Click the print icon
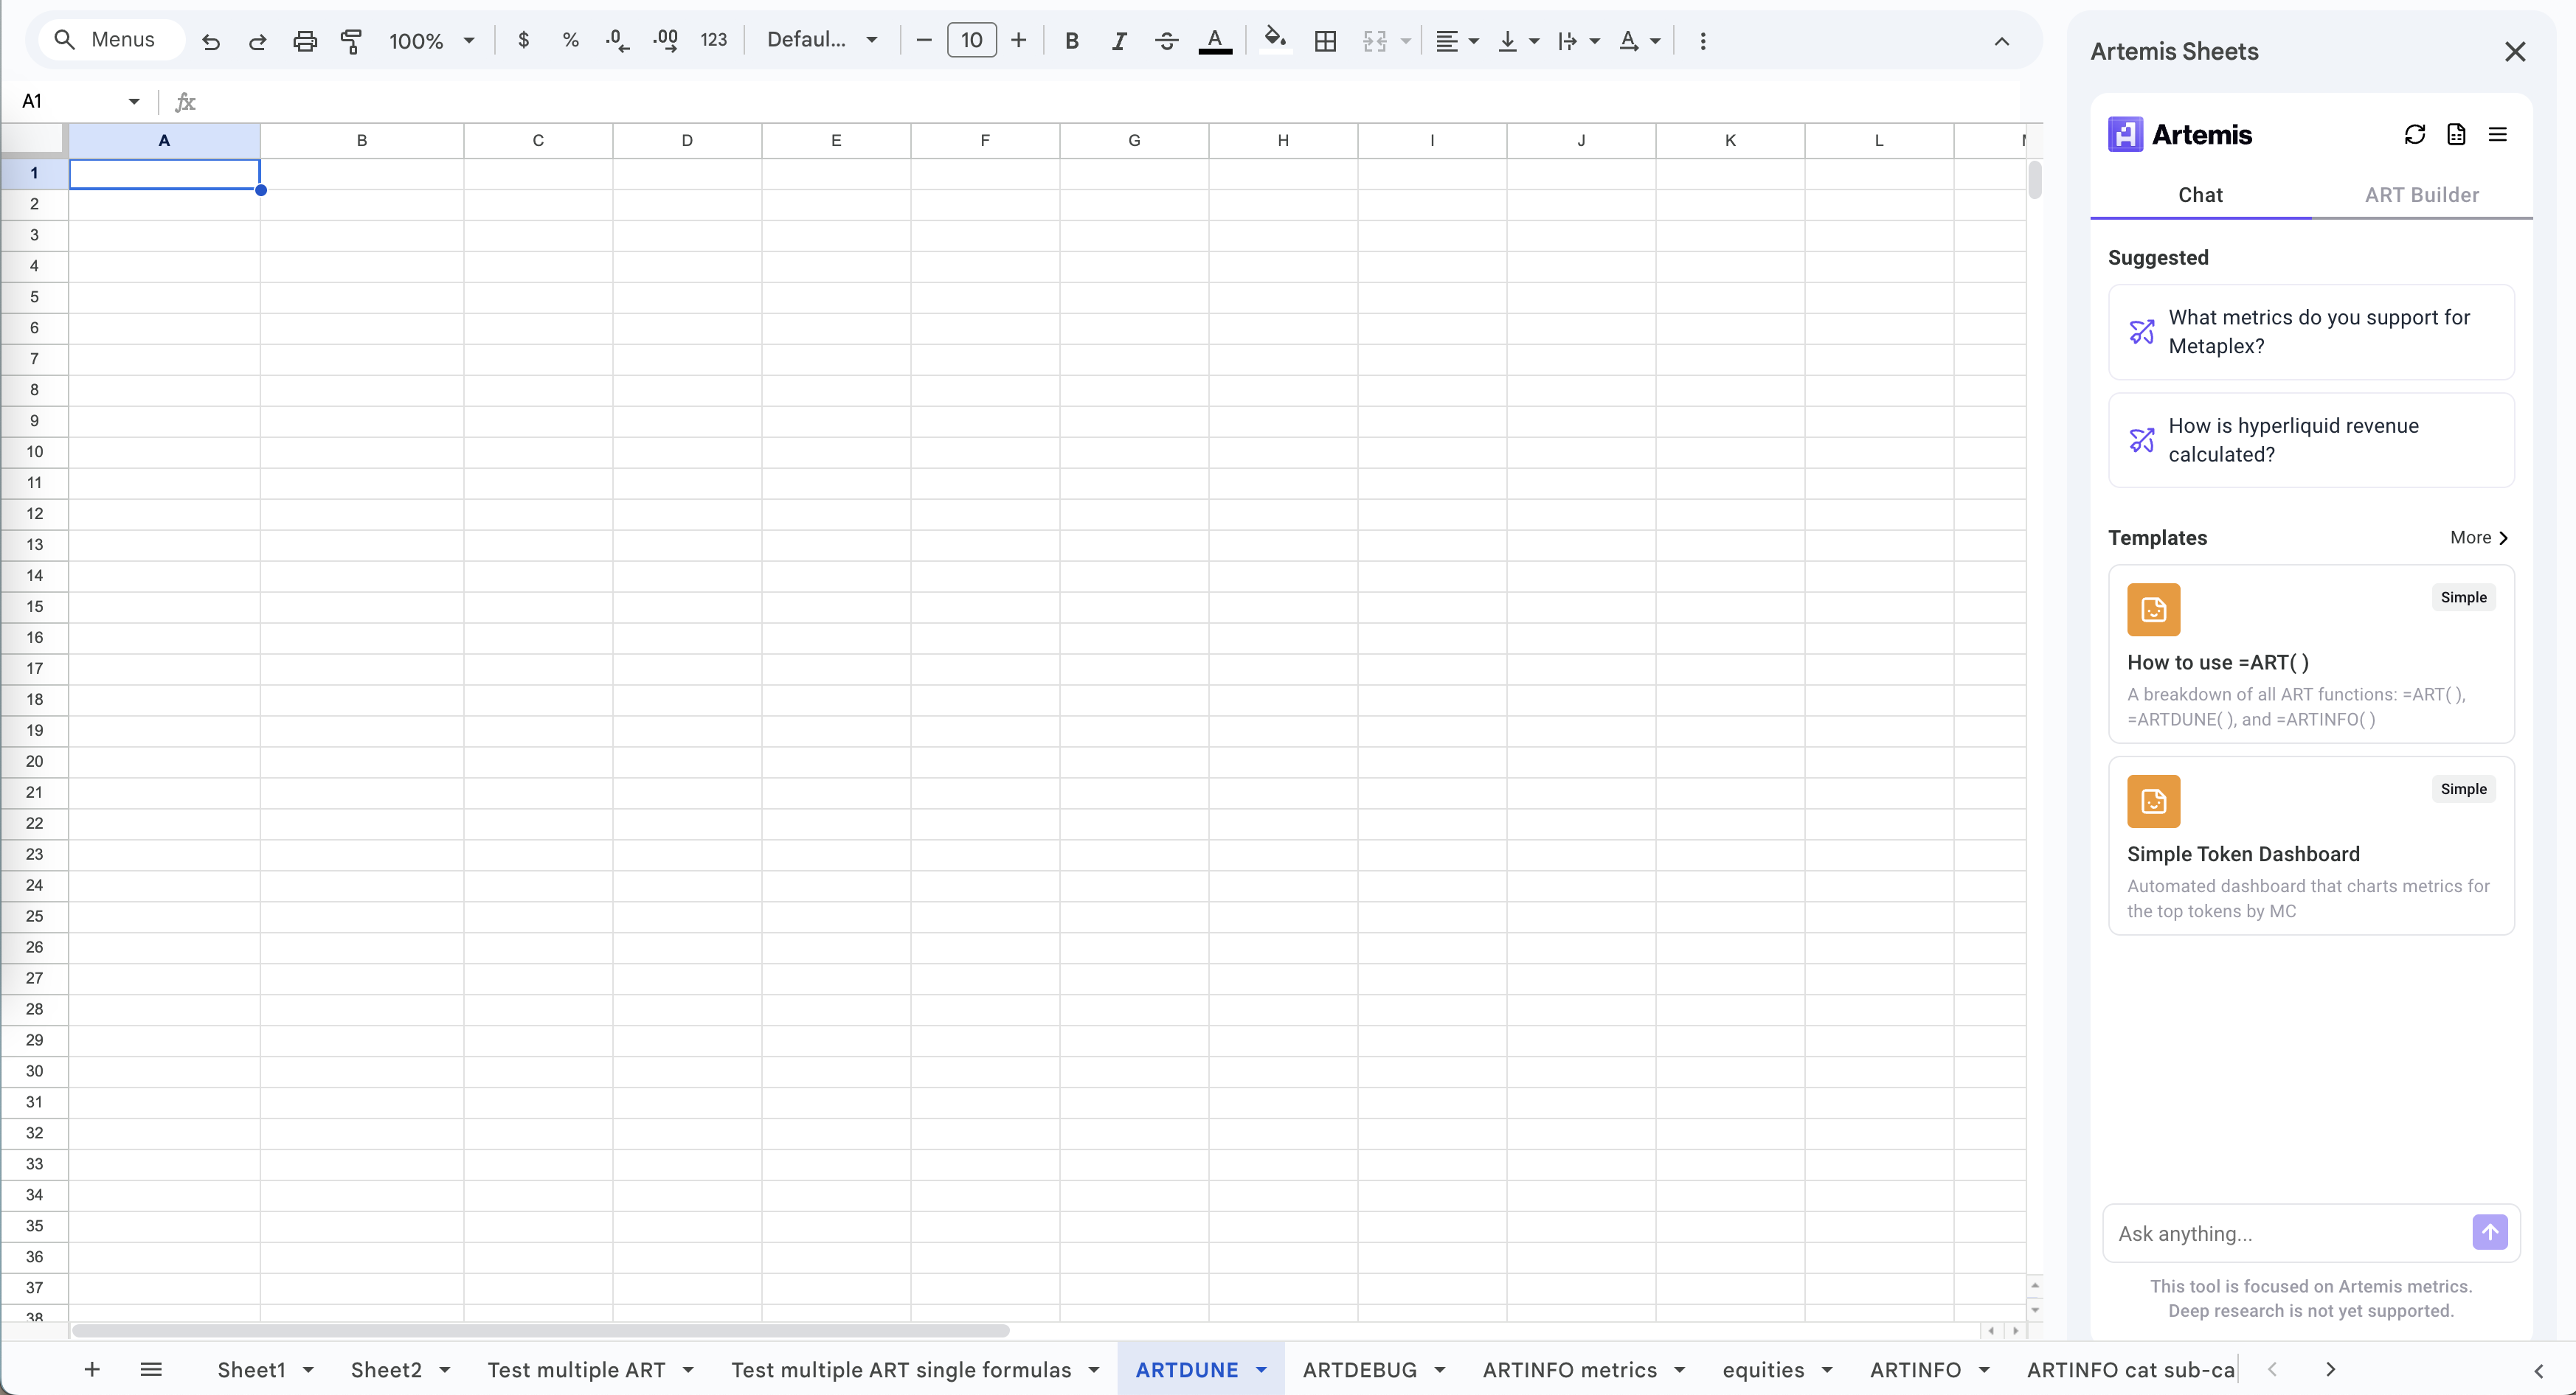 (304, 41)
